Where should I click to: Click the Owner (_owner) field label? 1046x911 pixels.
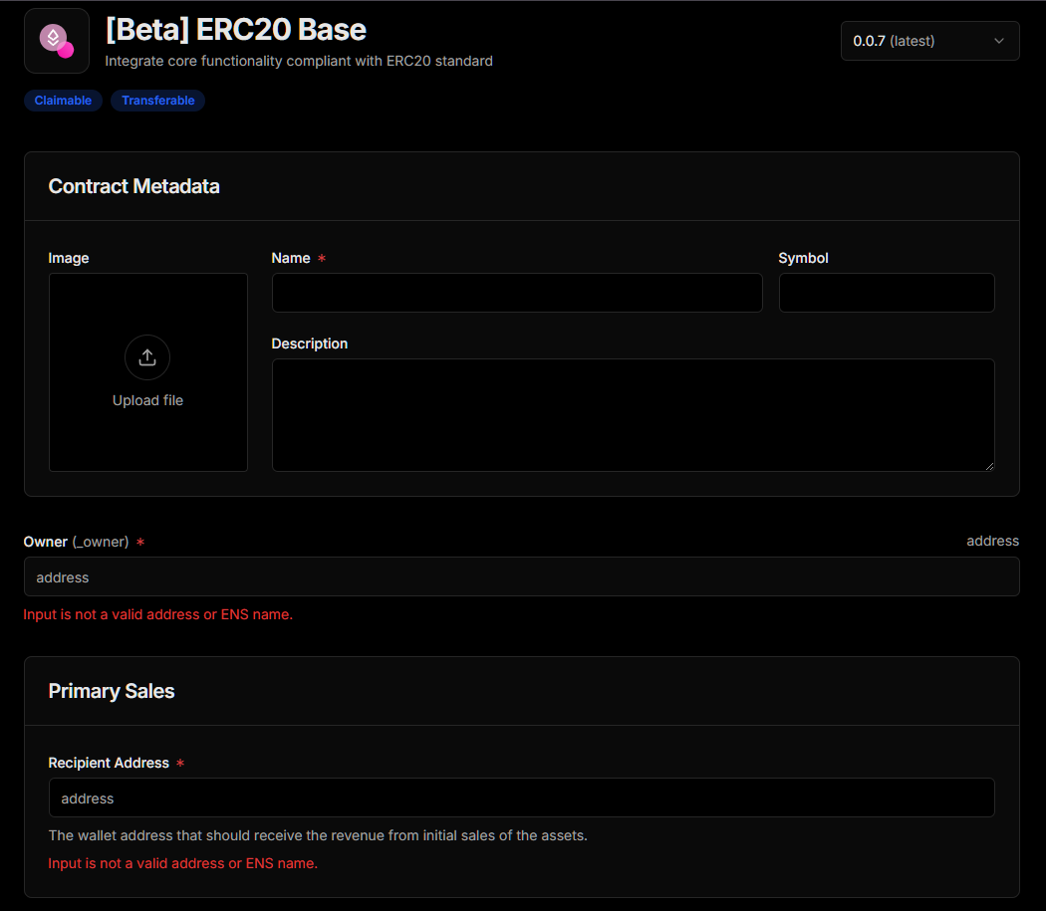pos(76,542)
